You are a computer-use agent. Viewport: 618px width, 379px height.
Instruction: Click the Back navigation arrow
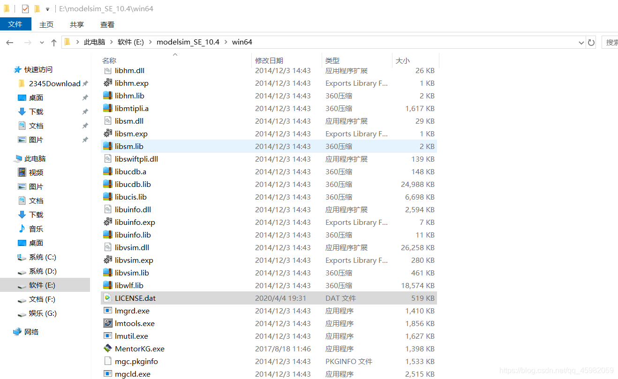pyautogui.click(x=9, y=43)
